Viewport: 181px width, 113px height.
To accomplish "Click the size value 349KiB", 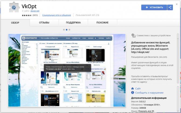I will point(142,108).
